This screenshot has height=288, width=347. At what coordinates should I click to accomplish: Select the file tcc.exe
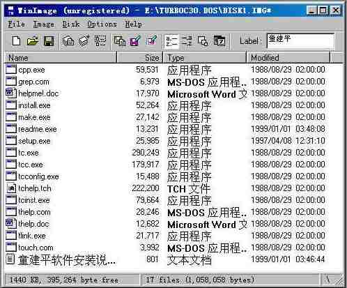point(31,165)
